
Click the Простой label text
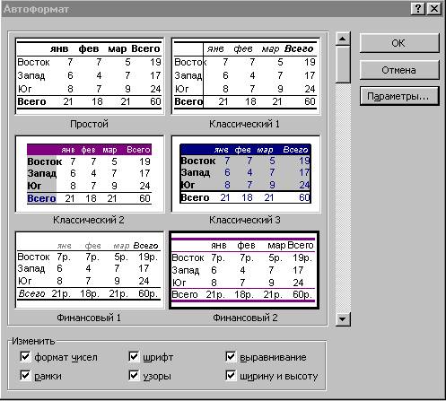point(89,124)
